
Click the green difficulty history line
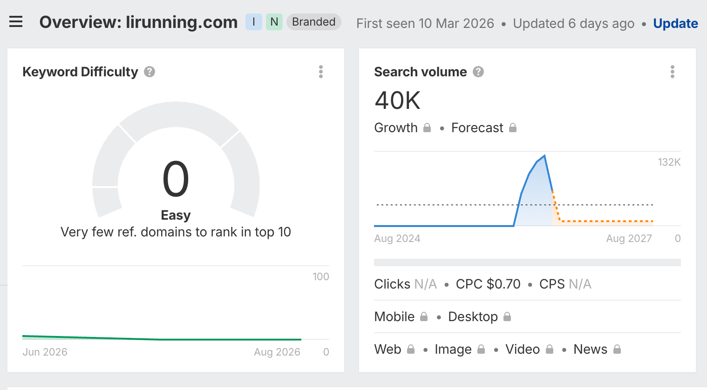pos(162,339)
